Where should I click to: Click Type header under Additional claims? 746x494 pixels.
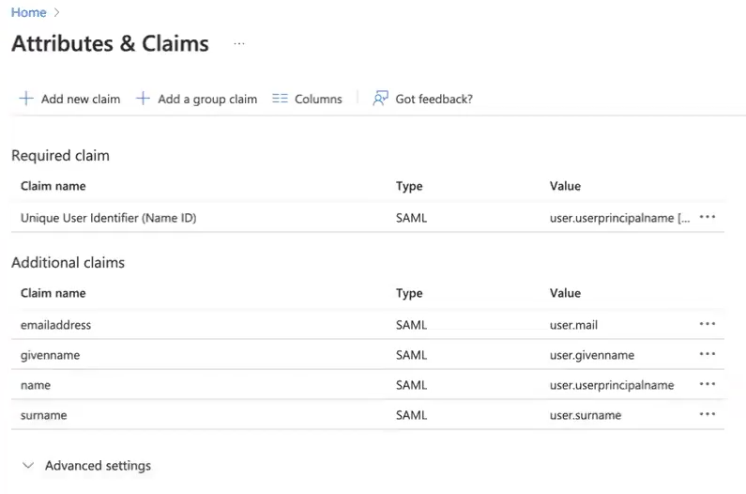(x=409, y=293)
